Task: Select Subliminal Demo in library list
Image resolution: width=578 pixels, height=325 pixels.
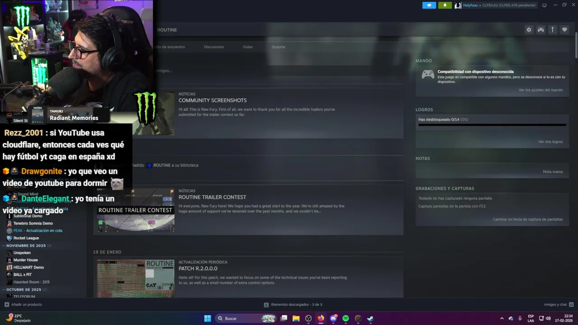Action: [x=28, y=216]
